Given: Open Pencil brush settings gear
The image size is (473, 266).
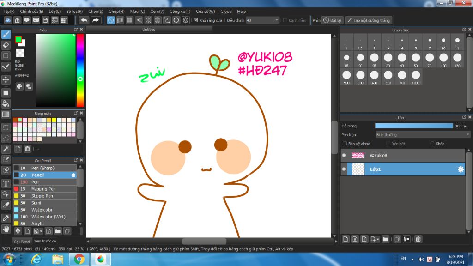Looking at the screenshot, I should [x=73, y=175].
